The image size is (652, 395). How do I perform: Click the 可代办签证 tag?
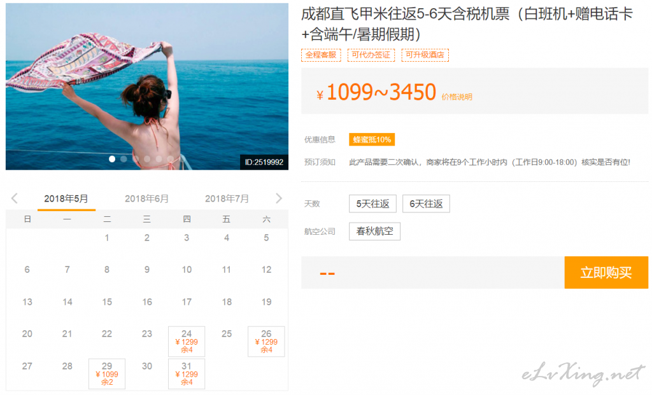click(x=371, y=55)
